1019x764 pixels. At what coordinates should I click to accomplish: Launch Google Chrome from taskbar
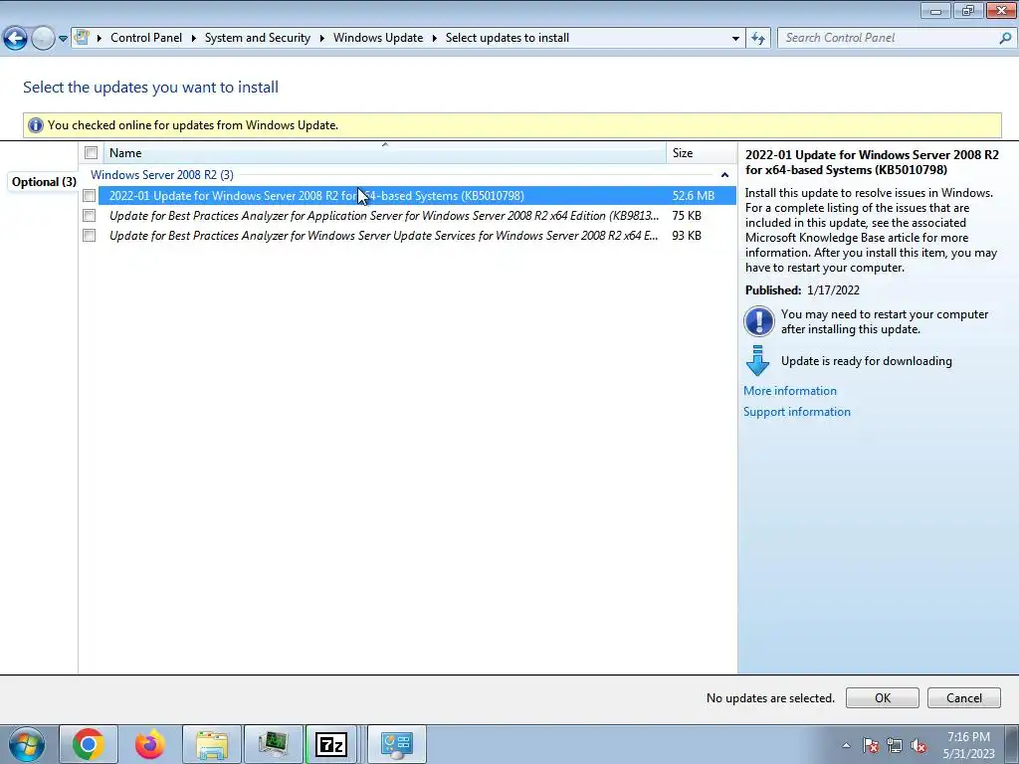(89, 744)
